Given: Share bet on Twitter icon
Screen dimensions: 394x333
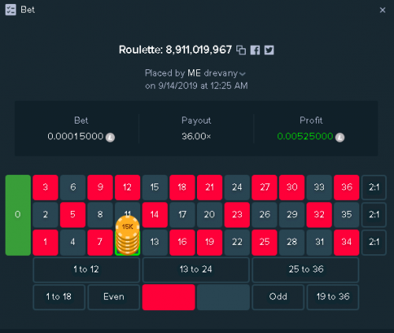Looking at the screenshot, I should [269, 50].
